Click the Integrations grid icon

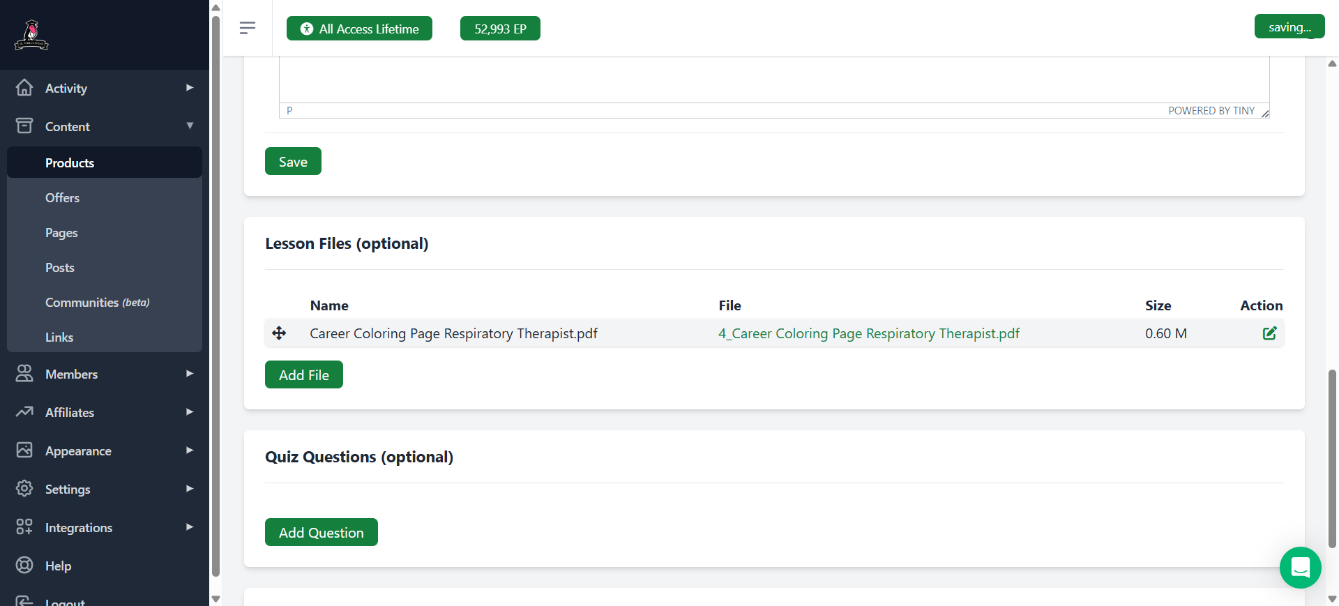tap(24, 527)
